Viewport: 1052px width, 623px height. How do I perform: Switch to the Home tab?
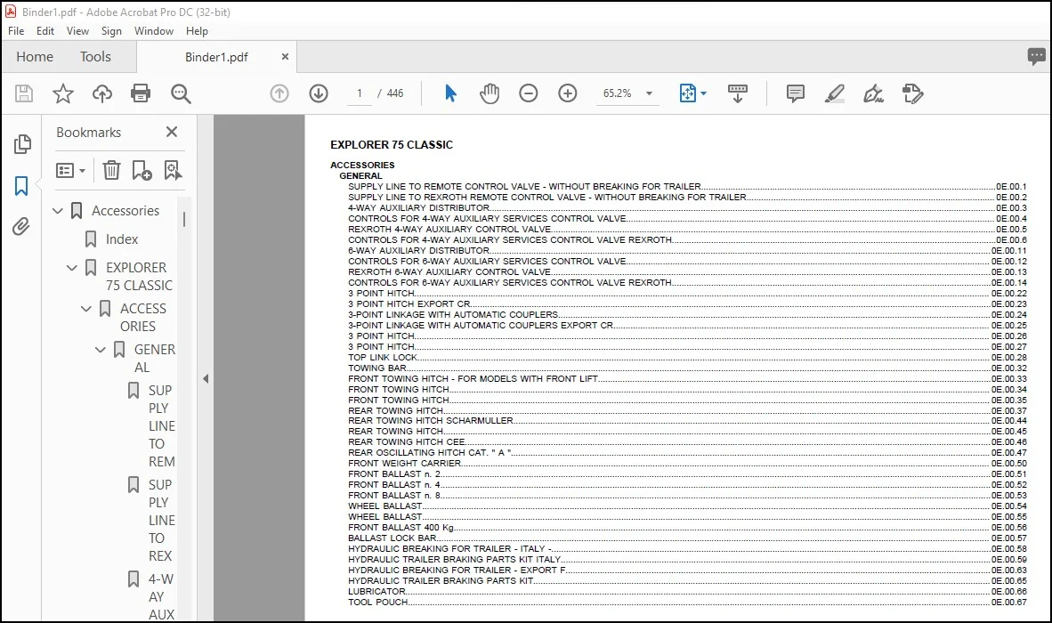(x=35, y=57)
